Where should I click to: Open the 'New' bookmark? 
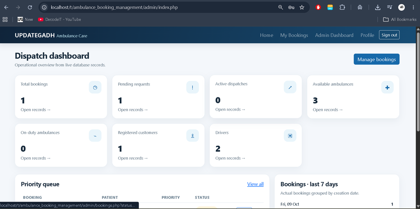pyautogui.click(x=25, y=19)
